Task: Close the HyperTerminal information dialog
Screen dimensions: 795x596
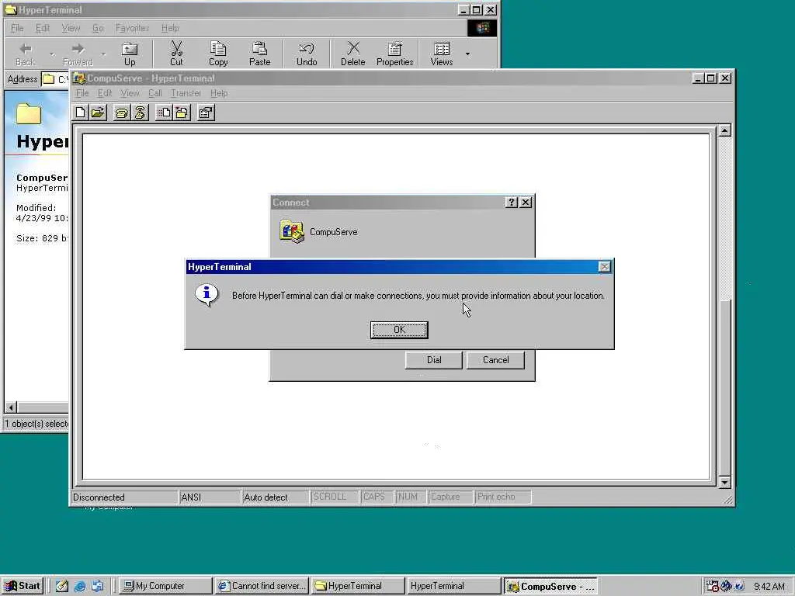Action: pyautogui.click(x=604, y=267)
